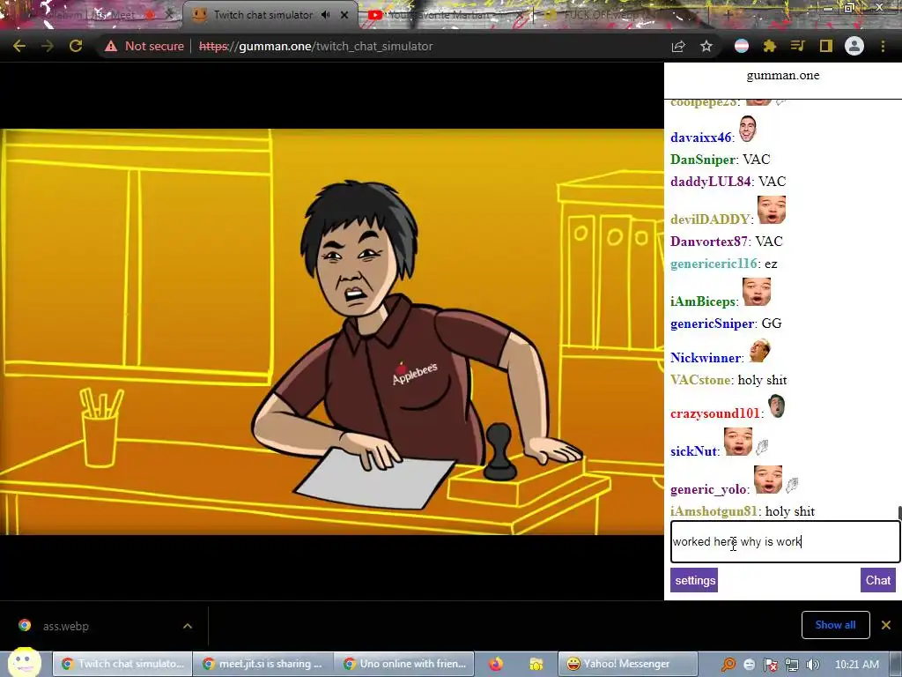The image size is (902, 677).
Task: Close the downloads bar
Action: pos(886,625)
